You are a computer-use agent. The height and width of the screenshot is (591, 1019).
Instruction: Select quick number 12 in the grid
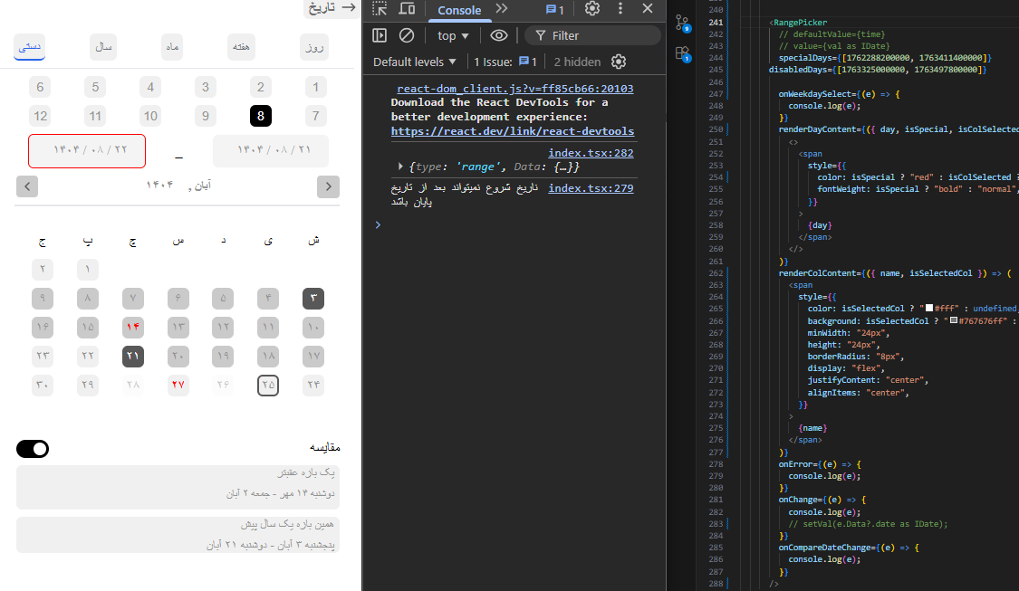pyautogui.click(x=40, y=116)
